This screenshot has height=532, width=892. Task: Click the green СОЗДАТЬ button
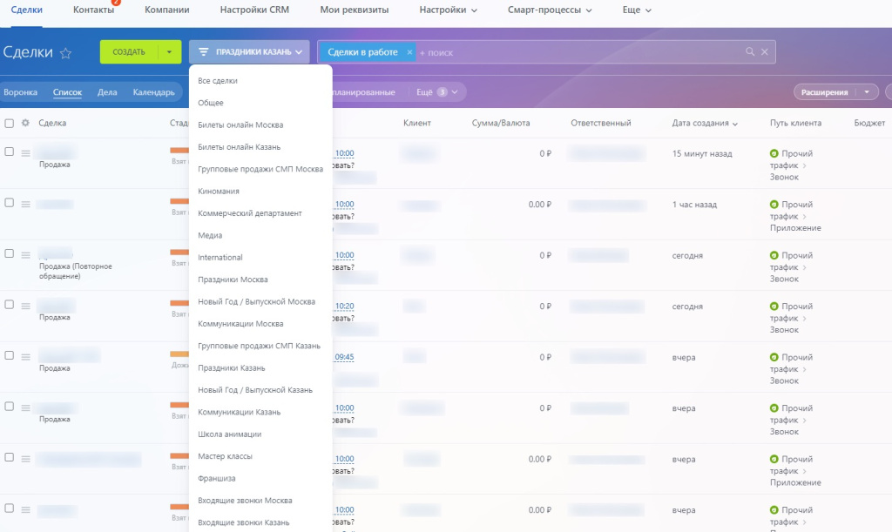(129, 51)
